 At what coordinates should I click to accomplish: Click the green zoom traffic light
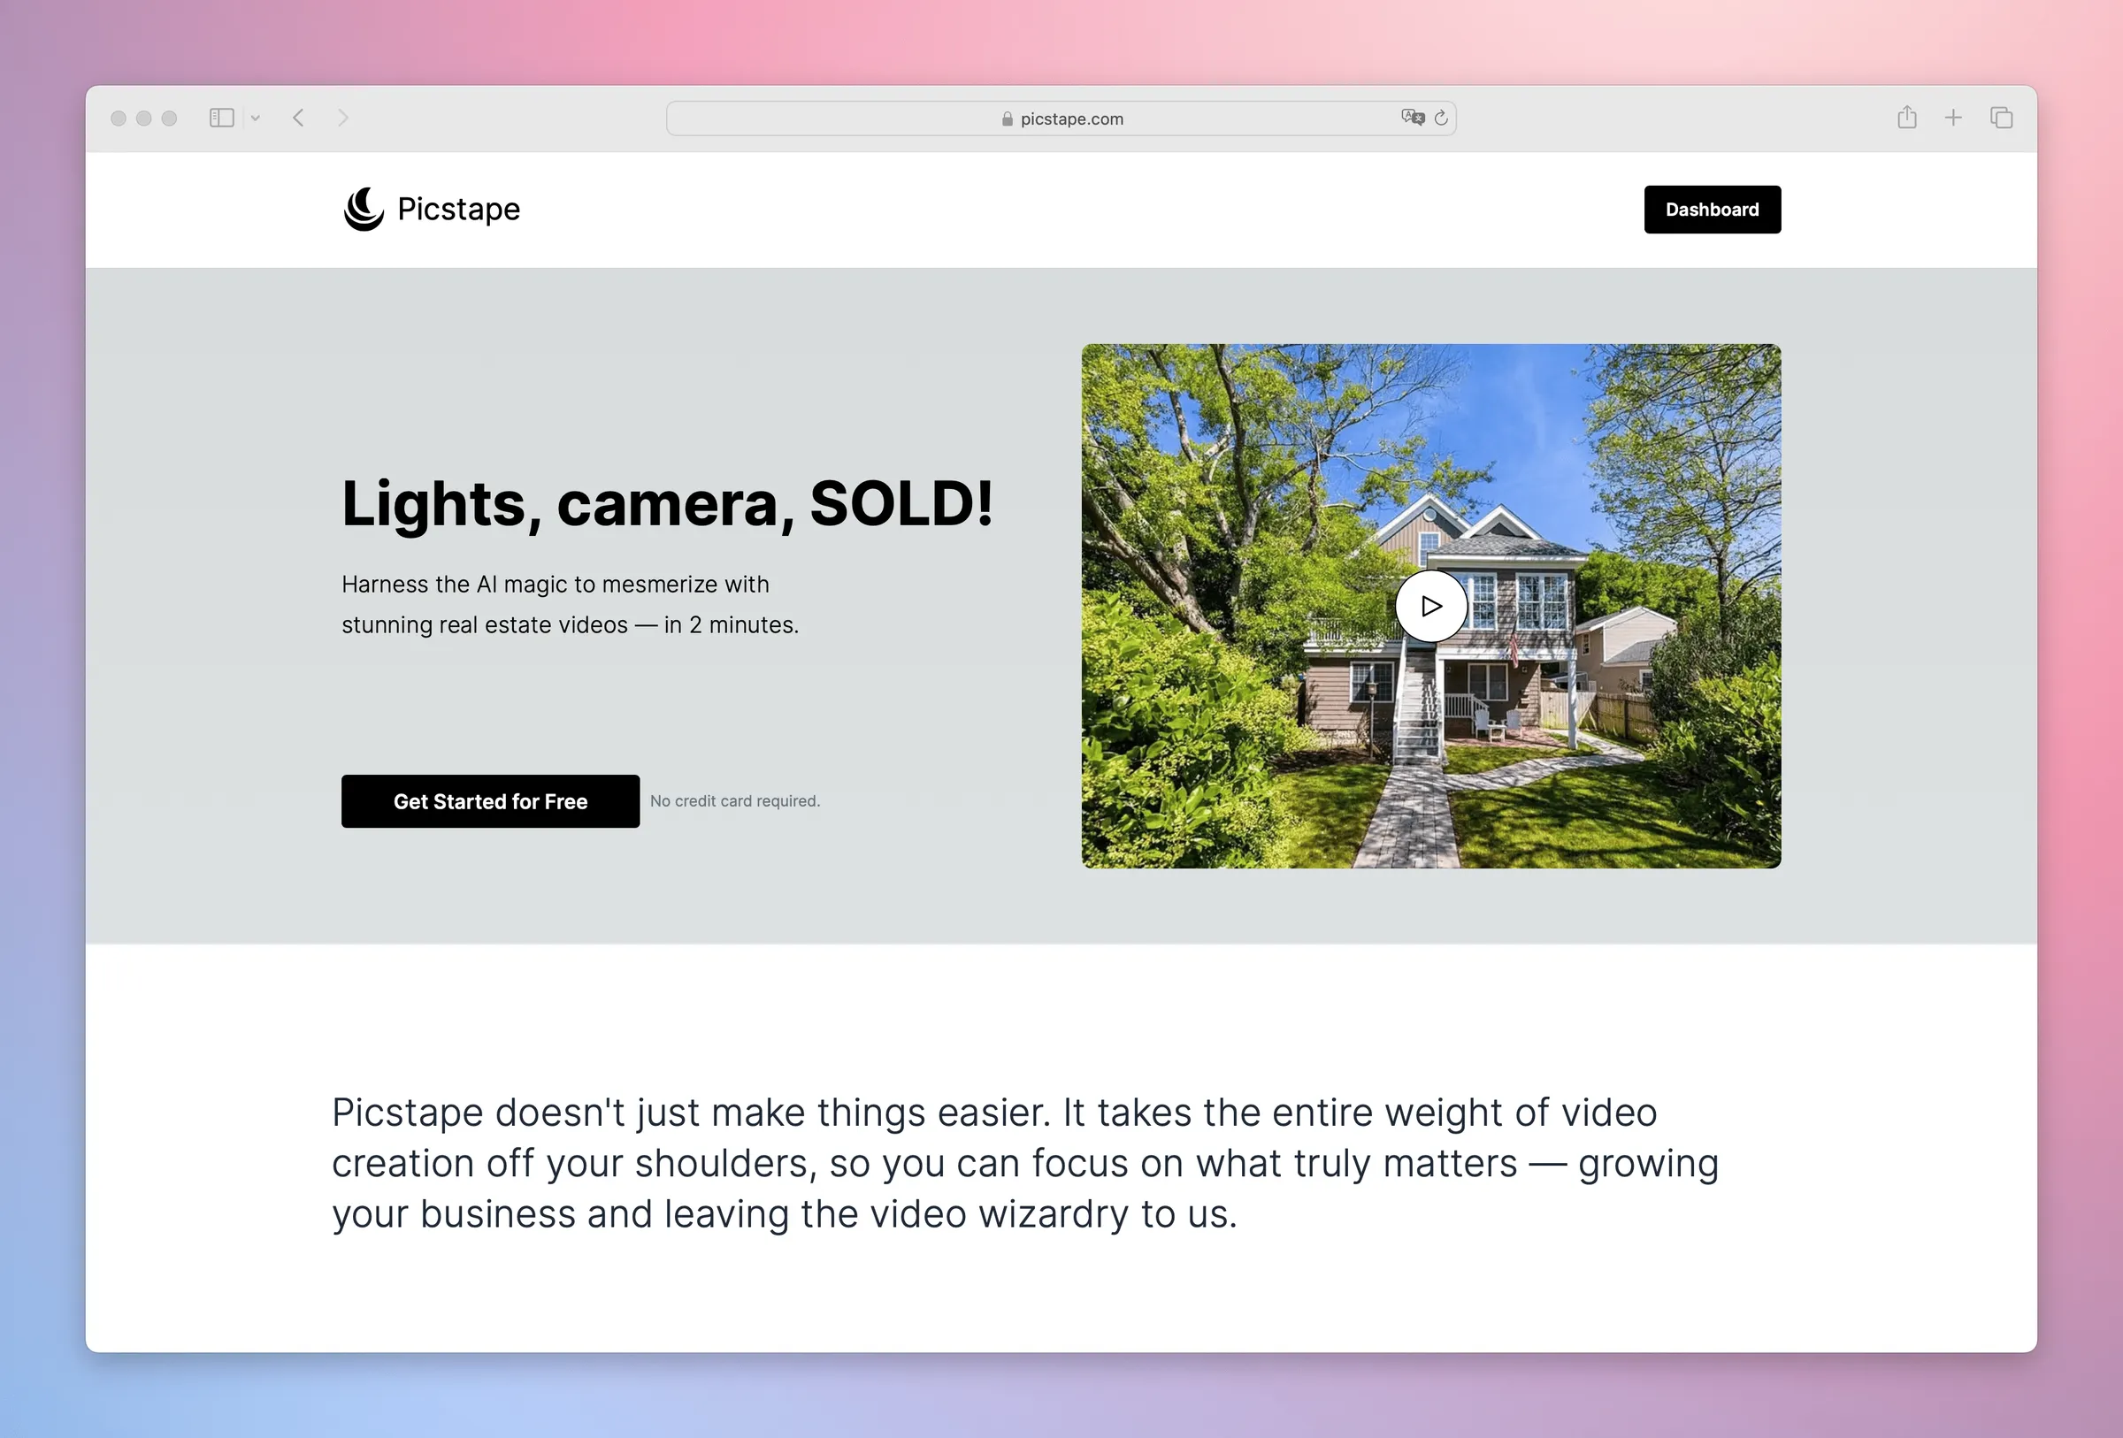tap(168, 118)
